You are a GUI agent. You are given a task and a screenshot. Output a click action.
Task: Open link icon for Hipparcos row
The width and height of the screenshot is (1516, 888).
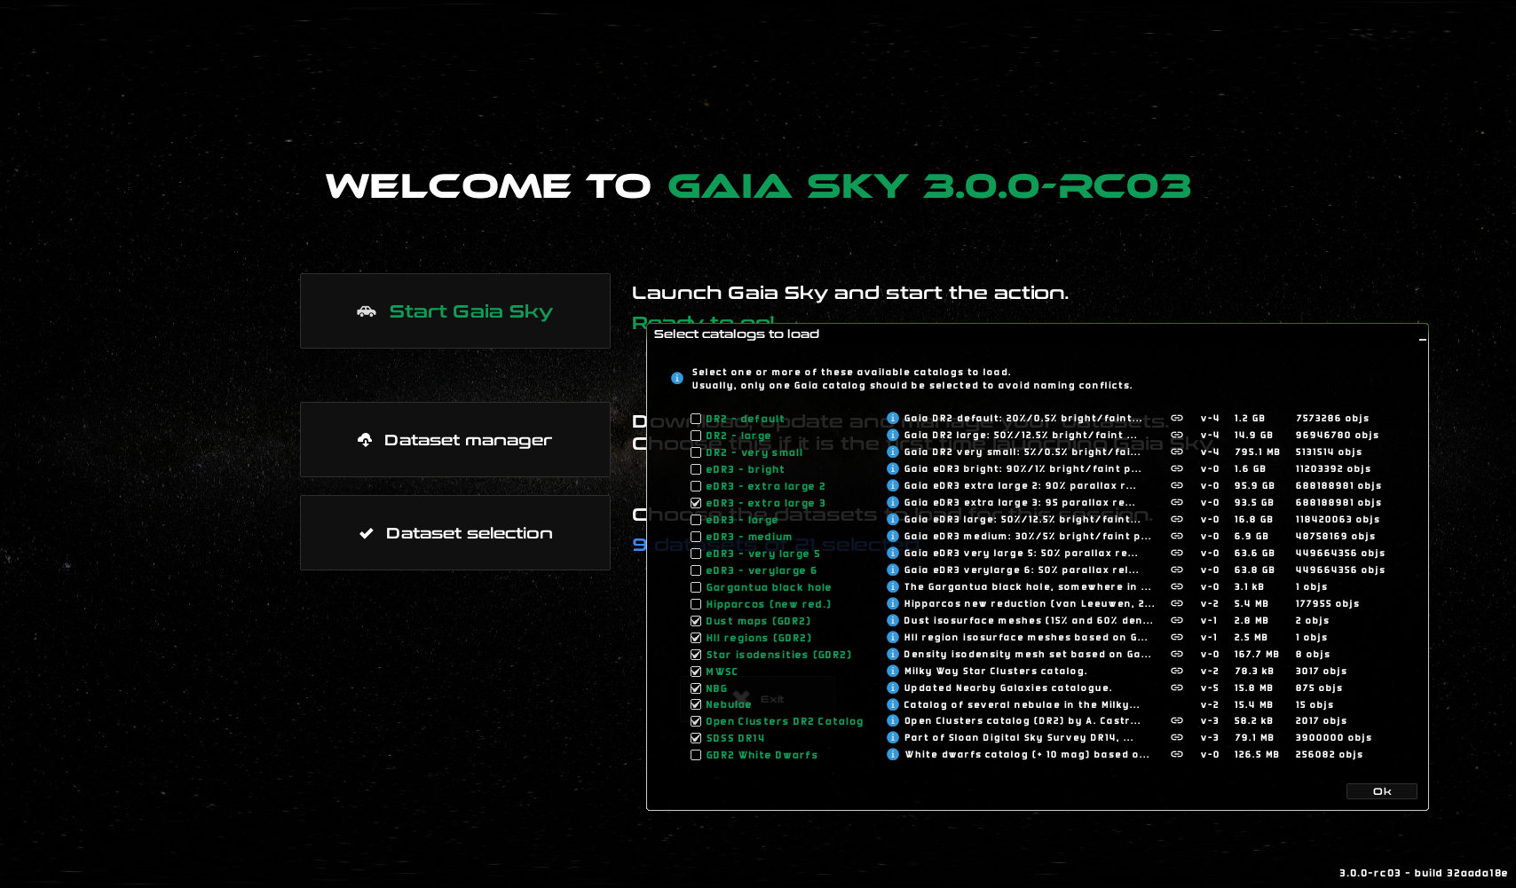[1177, 603]
